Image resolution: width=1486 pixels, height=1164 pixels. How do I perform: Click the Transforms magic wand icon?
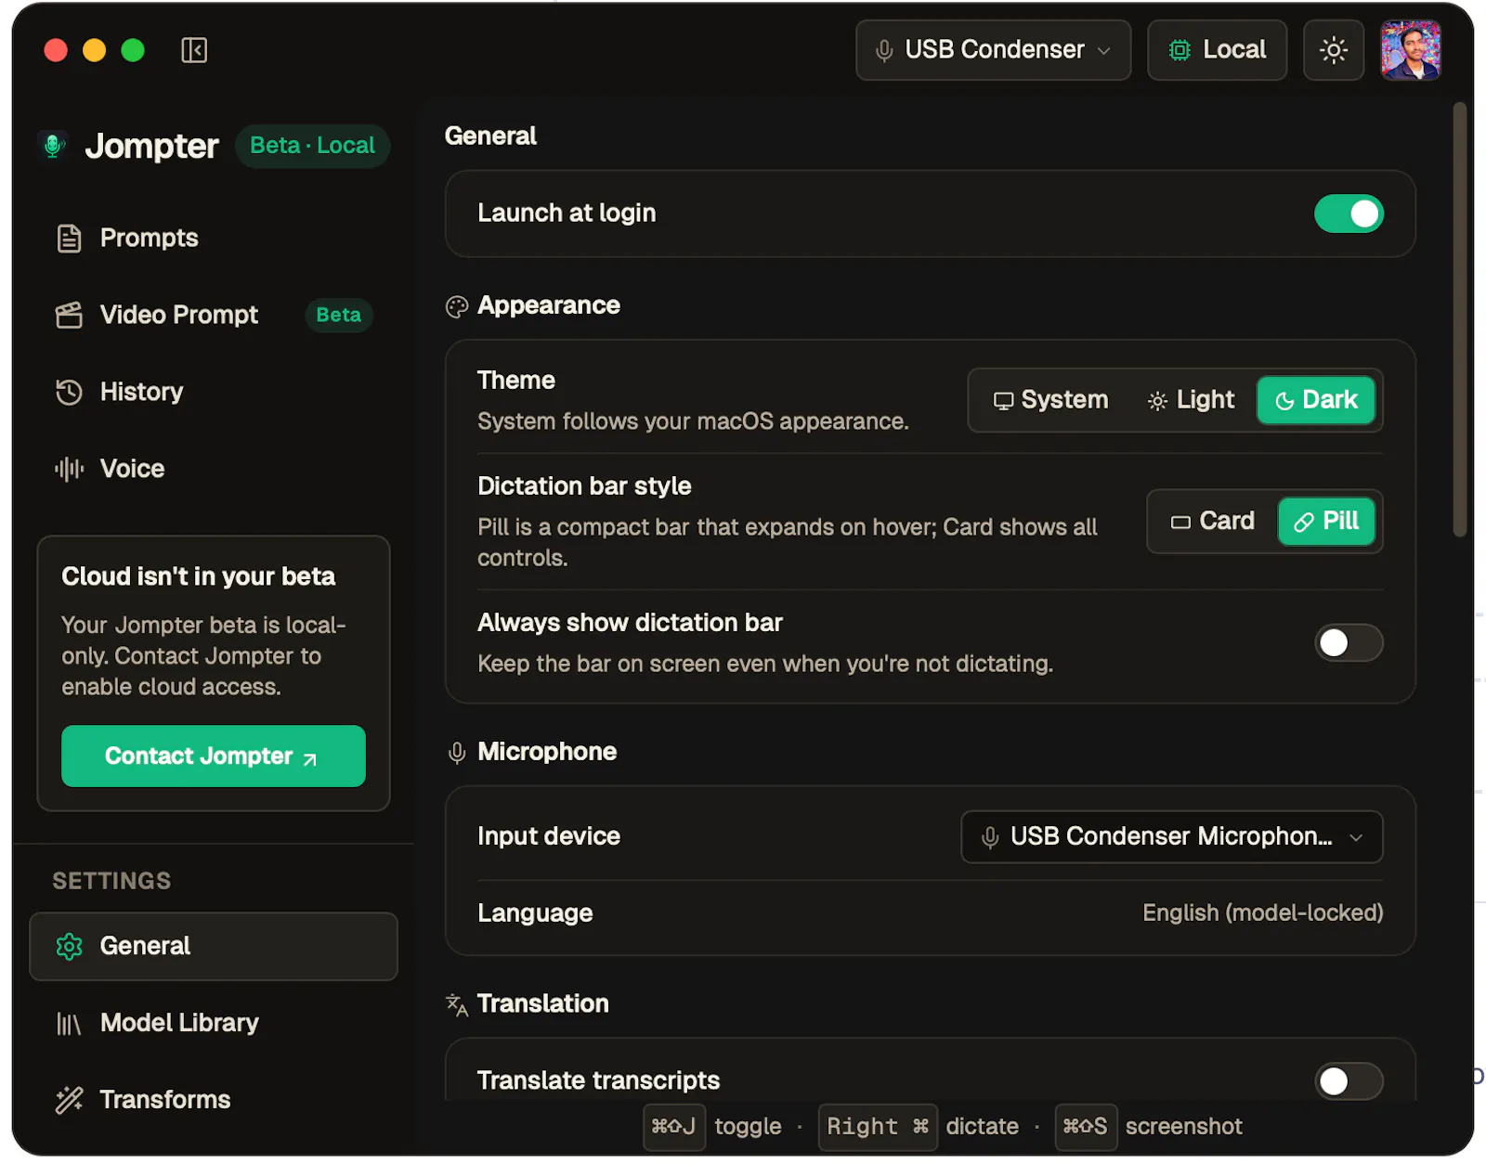pyautogui.click(x=69, y=1101)
